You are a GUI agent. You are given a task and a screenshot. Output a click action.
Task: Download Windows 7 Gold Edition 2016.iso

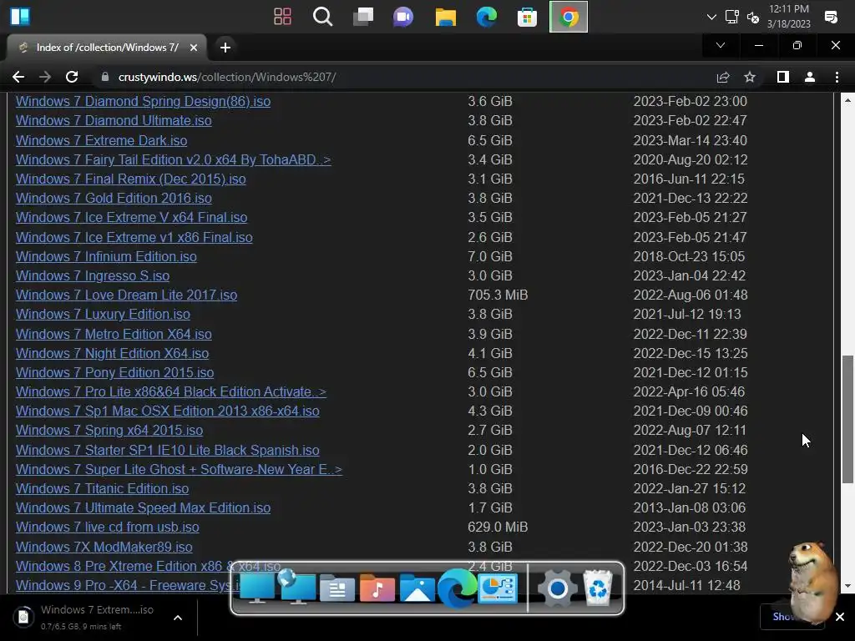[114, 198]
